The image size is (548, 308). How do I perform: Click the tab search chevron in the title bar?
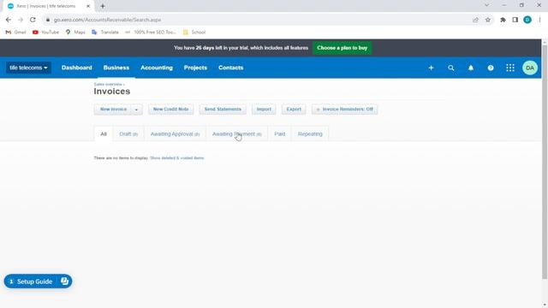tap(486, 5)
